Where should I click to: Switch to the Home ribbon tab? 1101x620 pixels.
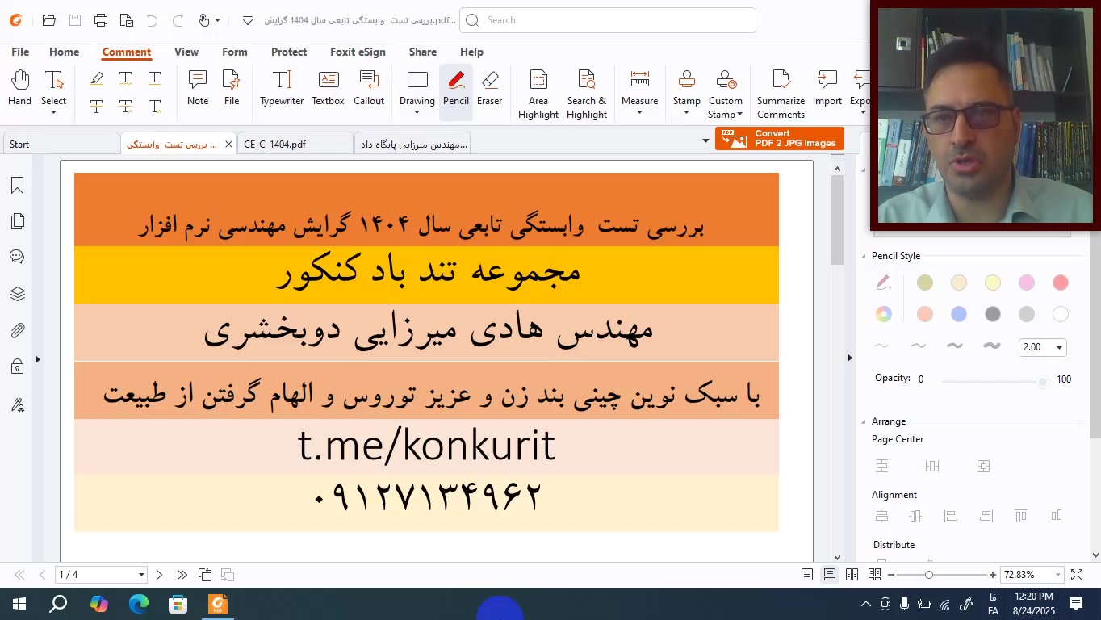coord(65,52)
